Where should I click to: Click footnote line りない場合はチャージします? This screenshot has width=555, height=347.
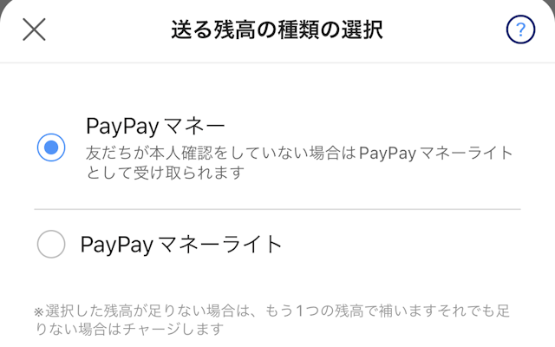[129, 329]
